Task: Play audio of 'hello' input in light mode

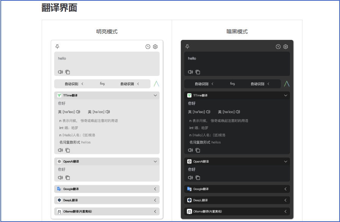Action: [x=60, y=72]
